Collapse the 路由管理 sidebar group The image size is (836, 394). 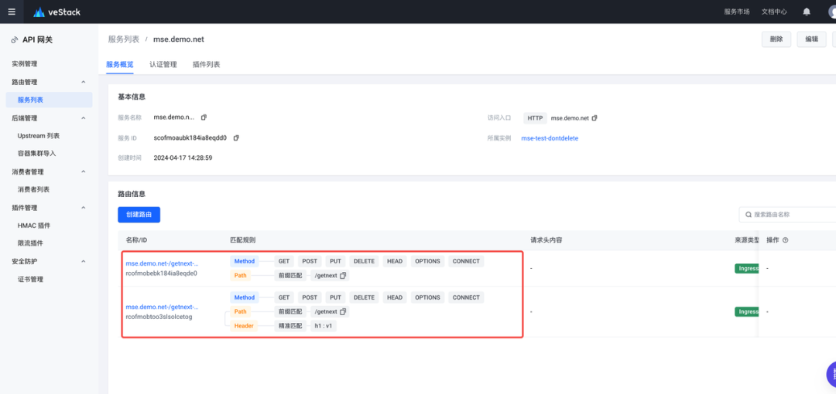[83, 82]
